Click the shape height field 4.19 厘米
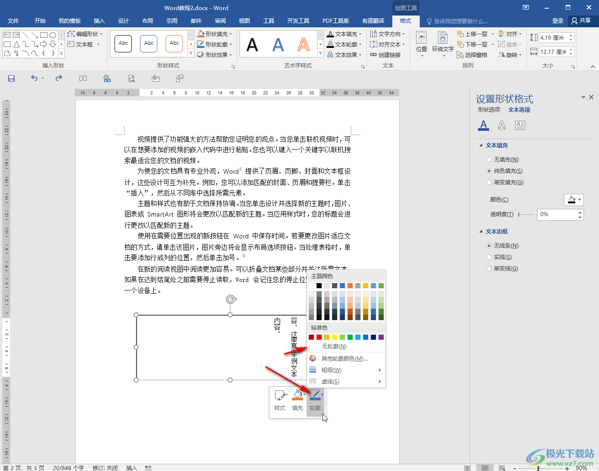The width and height of the screenshot is (599, 471). (x=553, y=38)
